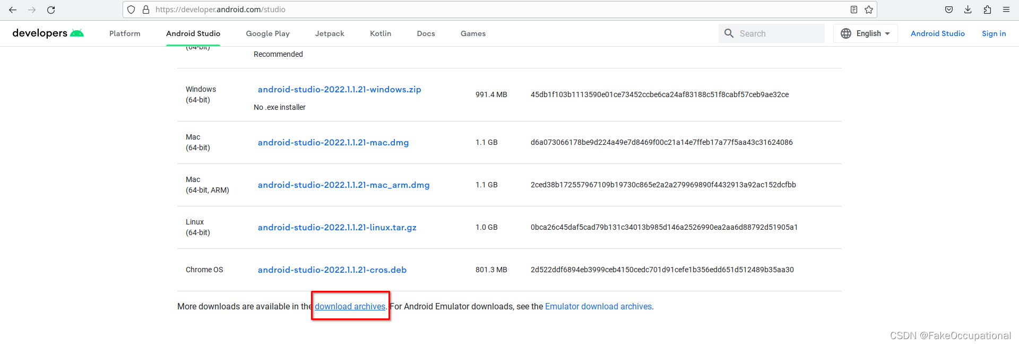Click the Windows zip SHA-256 checksum text
The width and height of the screenshot is (1019, 346).
click(x=660, y=94)
